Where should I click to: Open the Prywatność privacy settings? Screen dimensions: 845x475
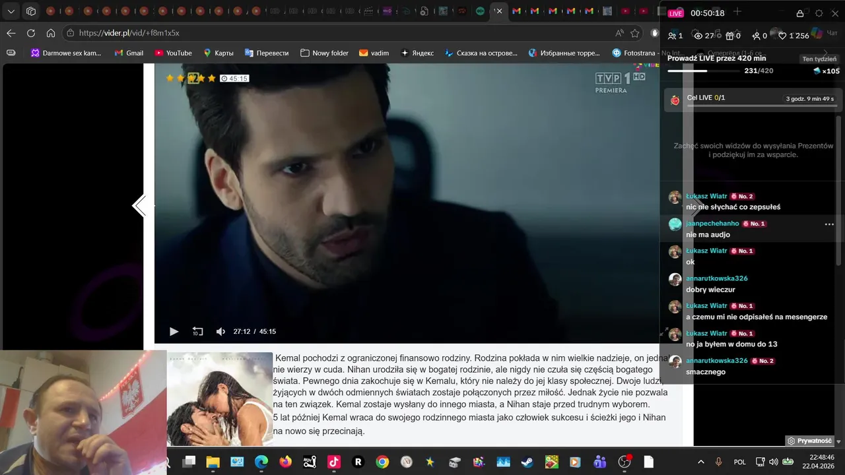tap(809, 441)
